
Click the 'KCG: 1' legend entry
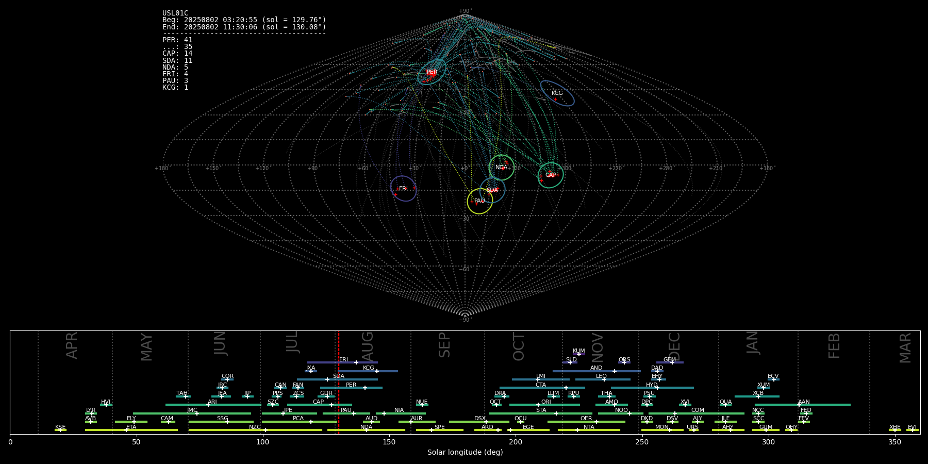point(175,87)
